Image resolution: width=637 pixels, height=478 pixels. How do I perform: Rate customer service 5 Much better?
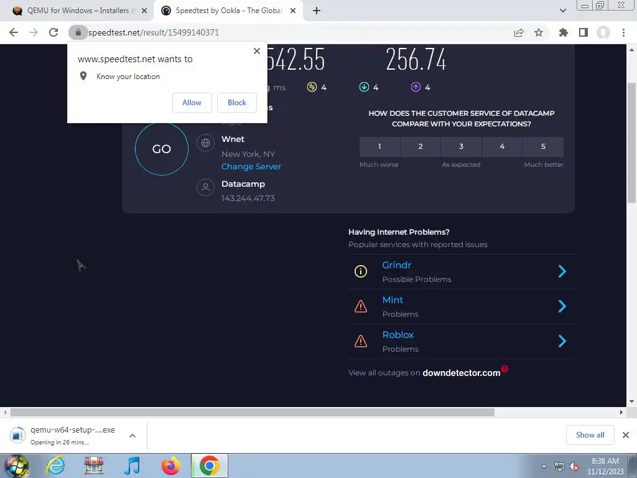pos(543,146)
